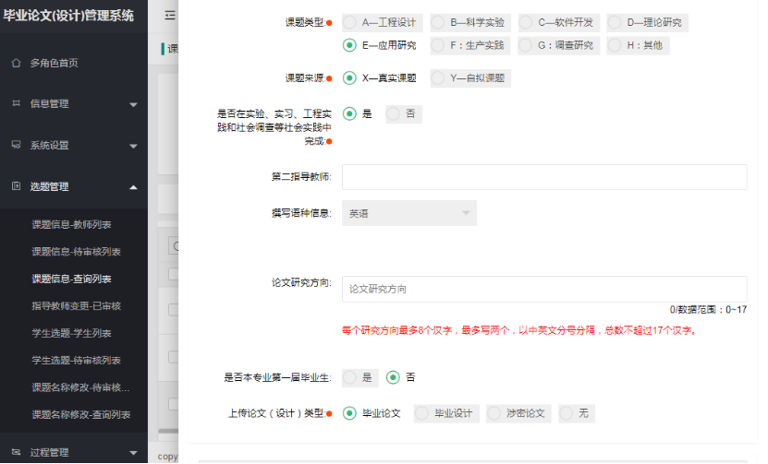
Task: Click the 系统设置 sidebar icon
Action: click(x=16, y=145)
